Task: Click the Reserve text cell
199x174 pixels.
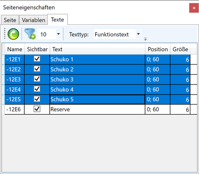Action: click(x=97, y=109)
